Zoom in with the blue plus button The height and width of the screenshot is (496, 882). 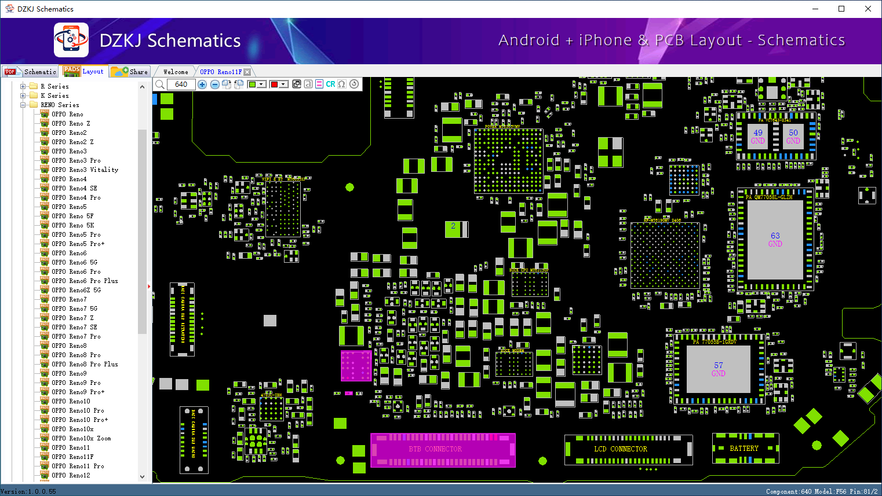pos(202,84)
